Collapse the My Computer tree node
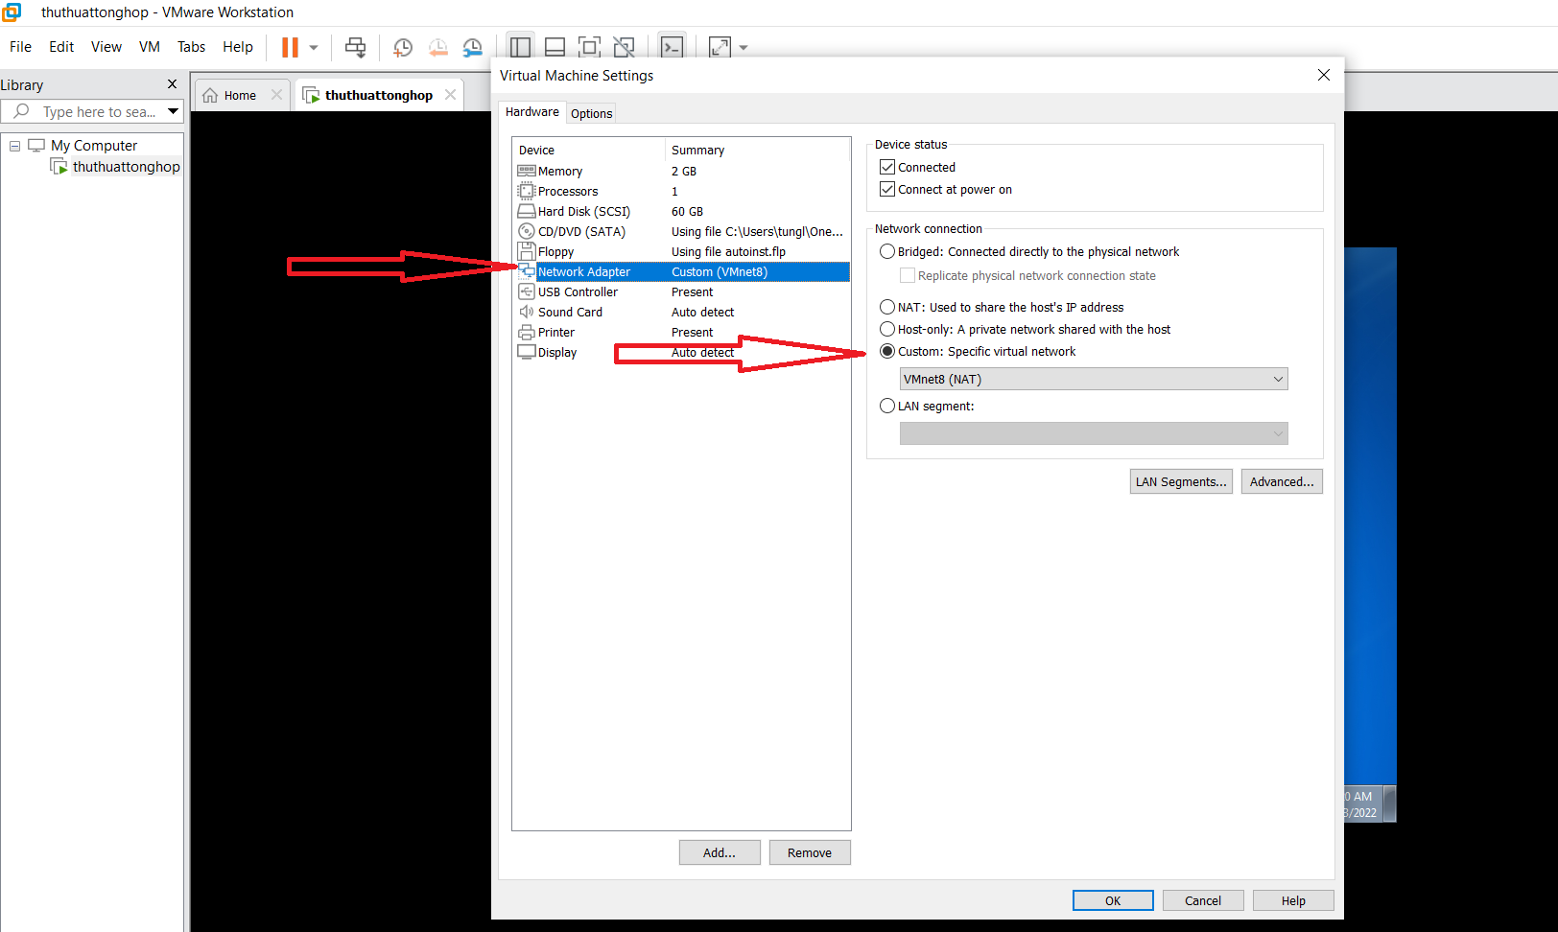Screen dimensions: 1558x932 [x=14, y=146]
